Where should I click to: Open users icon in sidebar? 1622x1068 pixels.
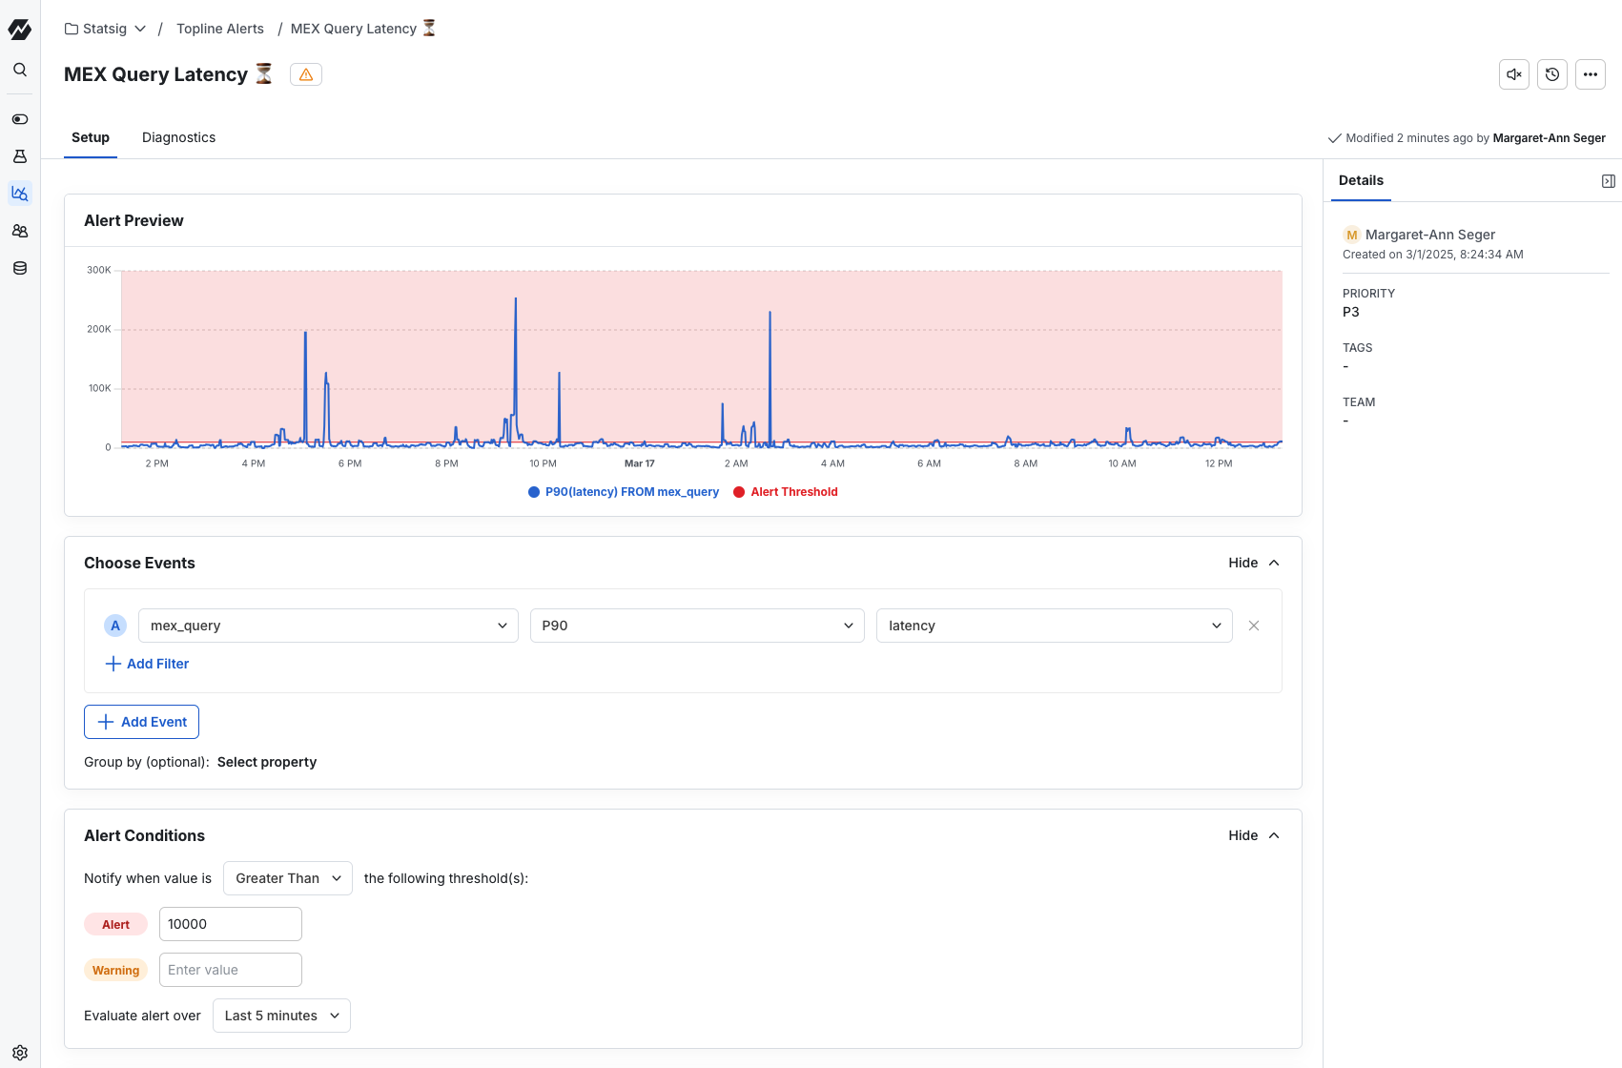(x=20, y=231)
